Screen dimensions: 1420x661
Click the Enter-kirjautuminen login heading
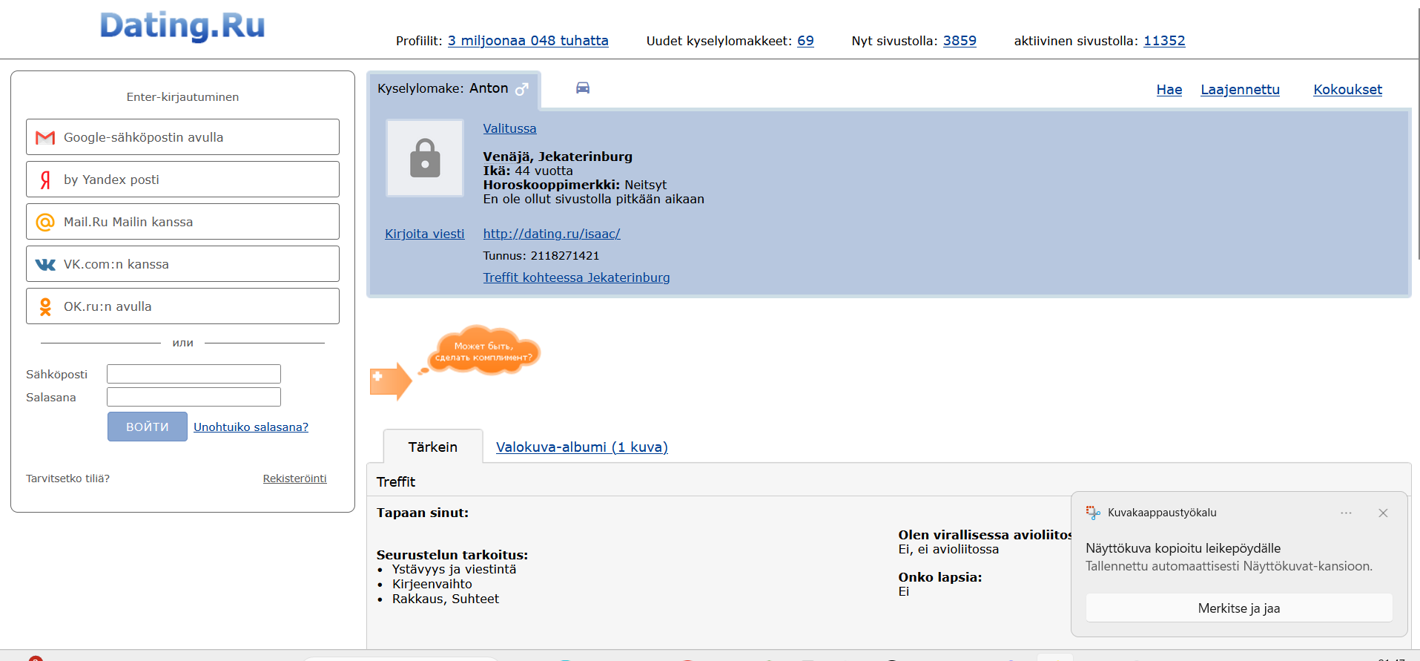coord(182,97)
